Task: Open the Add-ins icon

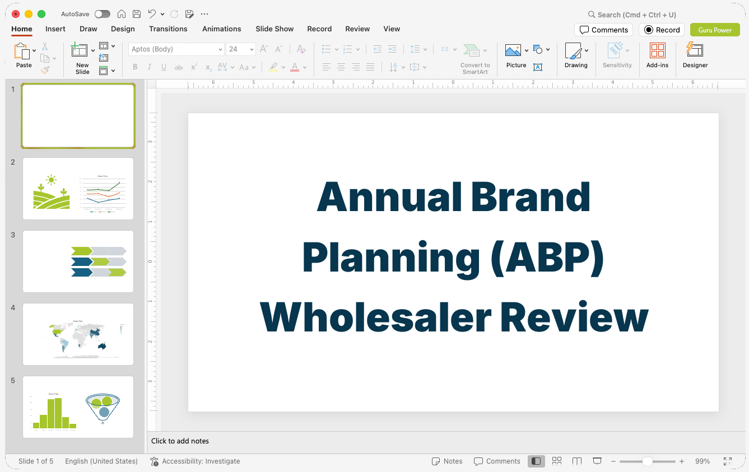Action: (658, 51)
